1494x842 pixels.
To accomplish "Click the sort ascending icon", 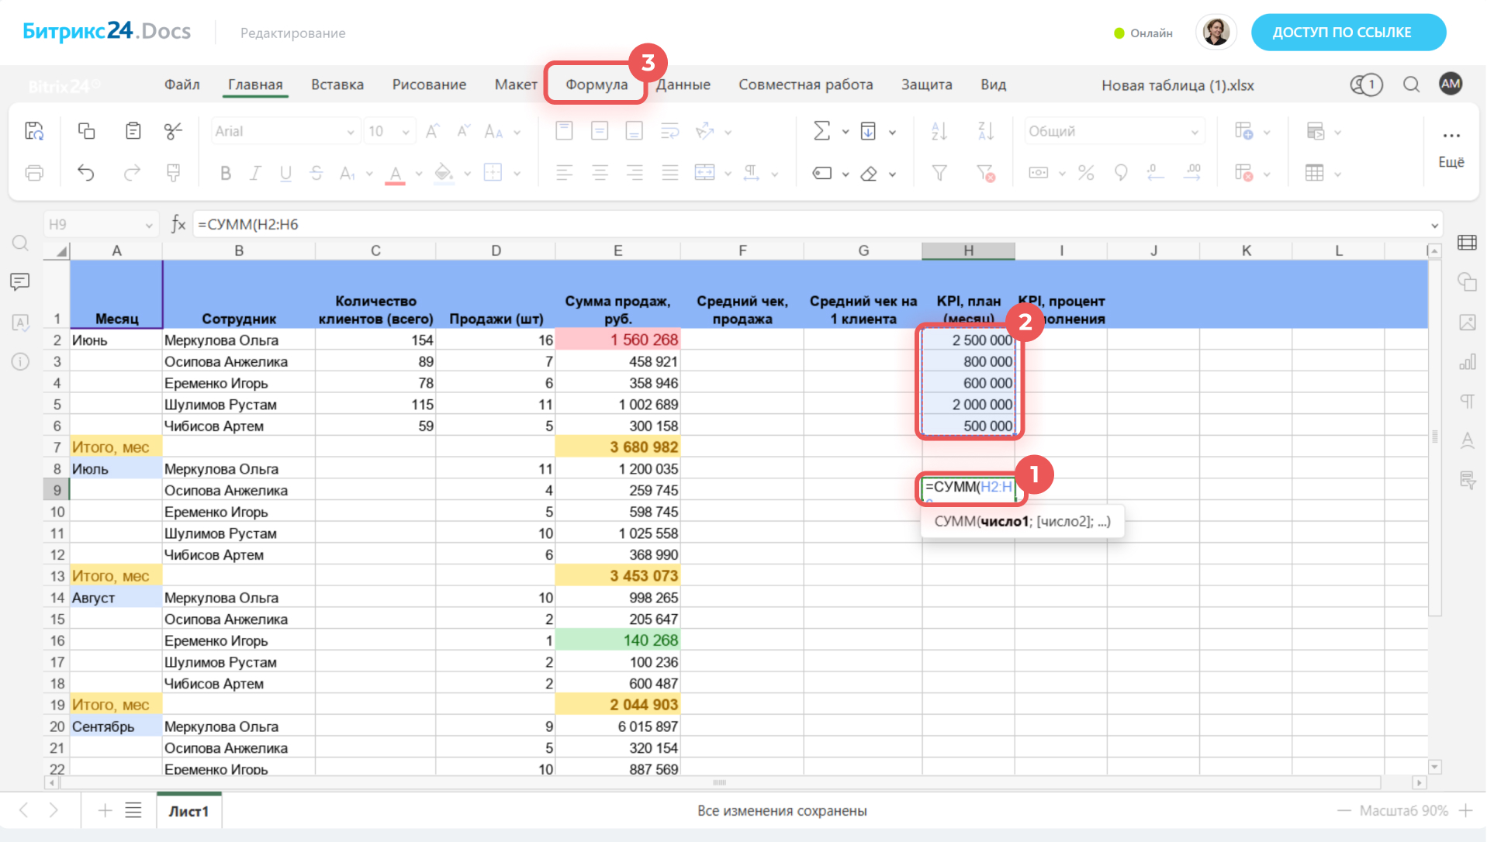I will click(x=939, y=131).
